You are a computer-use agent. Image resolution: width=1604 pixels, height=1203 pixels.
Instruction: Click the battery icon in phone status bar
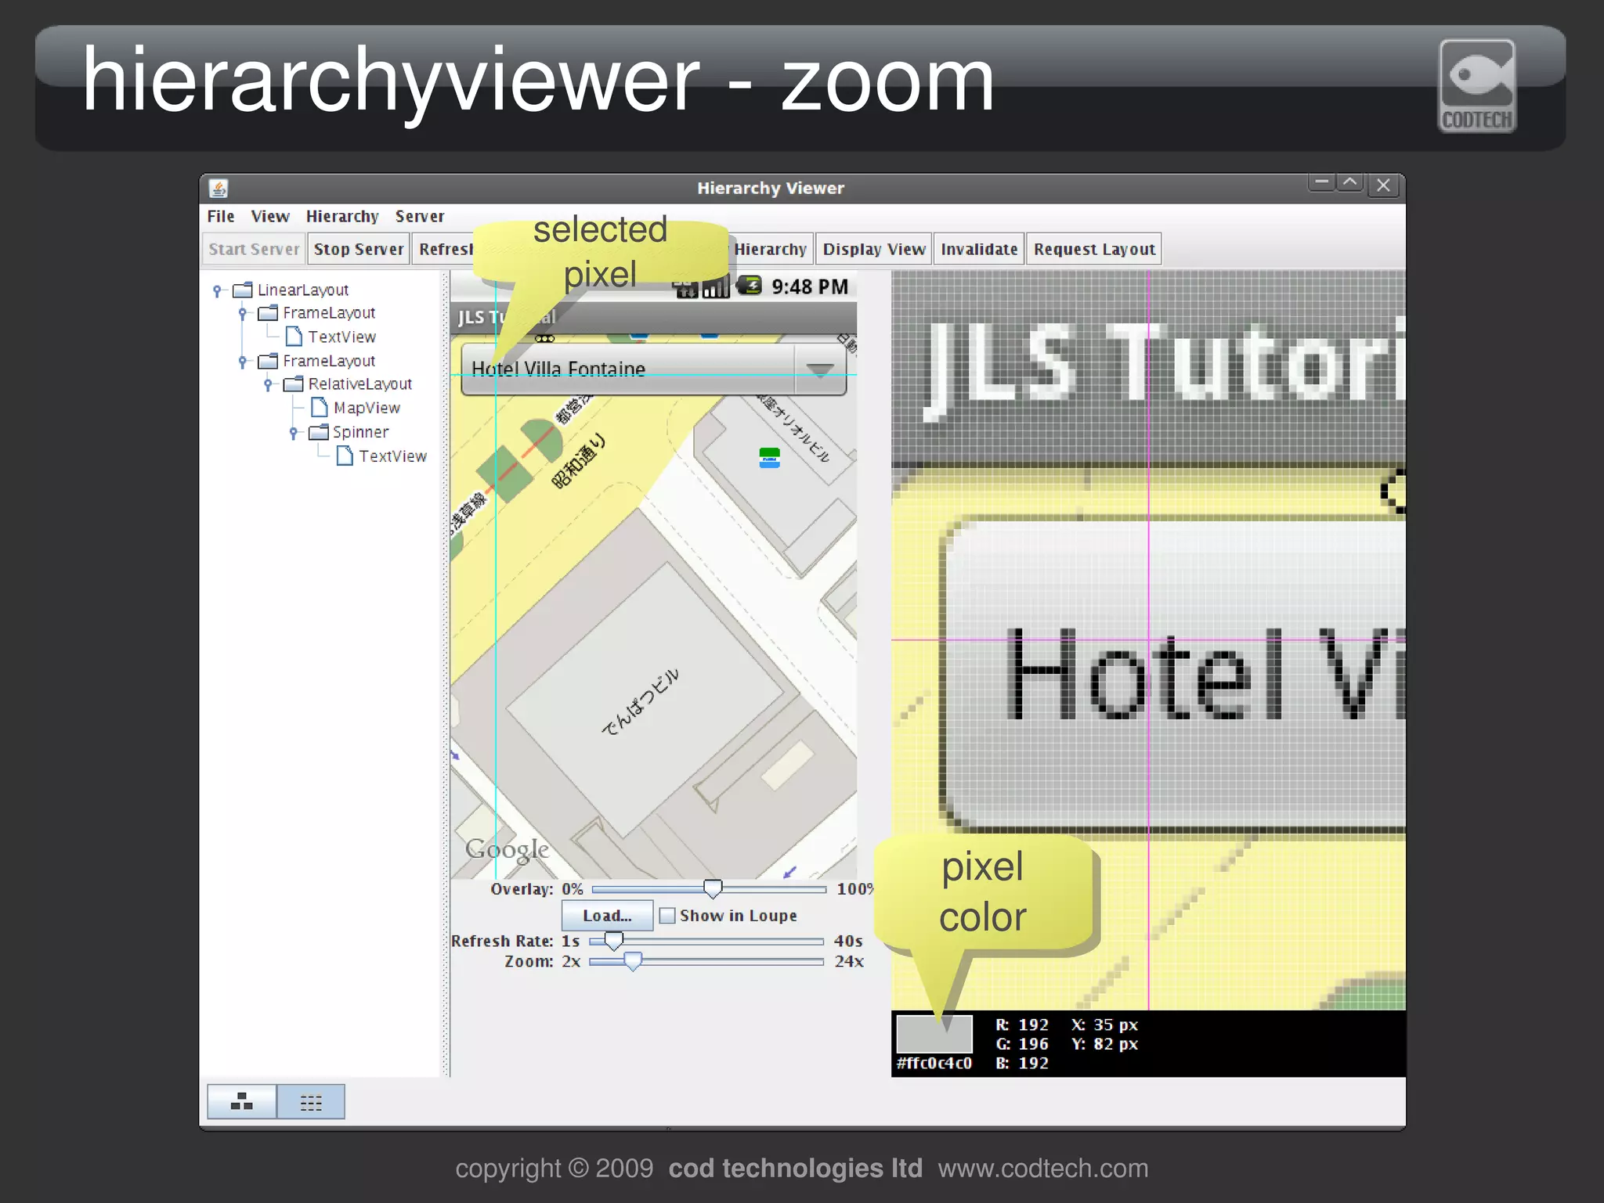click(750, 286)
